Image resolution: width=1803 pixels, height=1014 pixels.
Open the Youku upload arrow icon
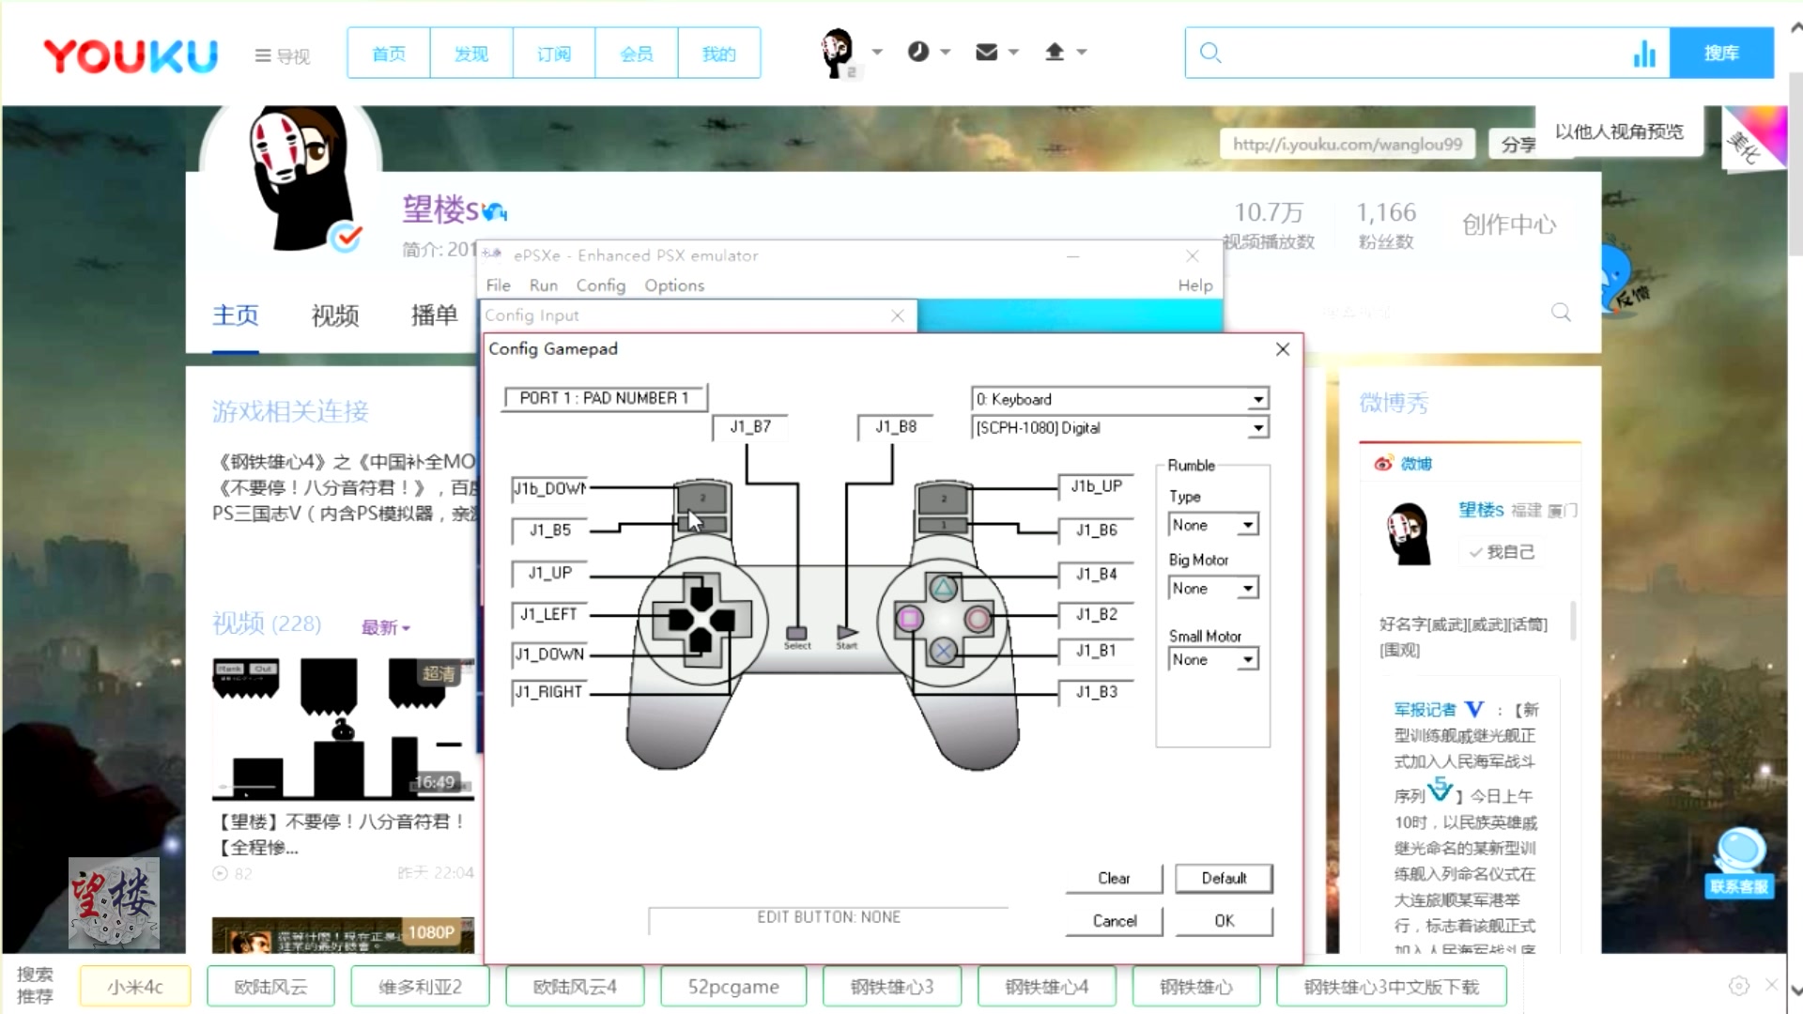click(1055, 53)
